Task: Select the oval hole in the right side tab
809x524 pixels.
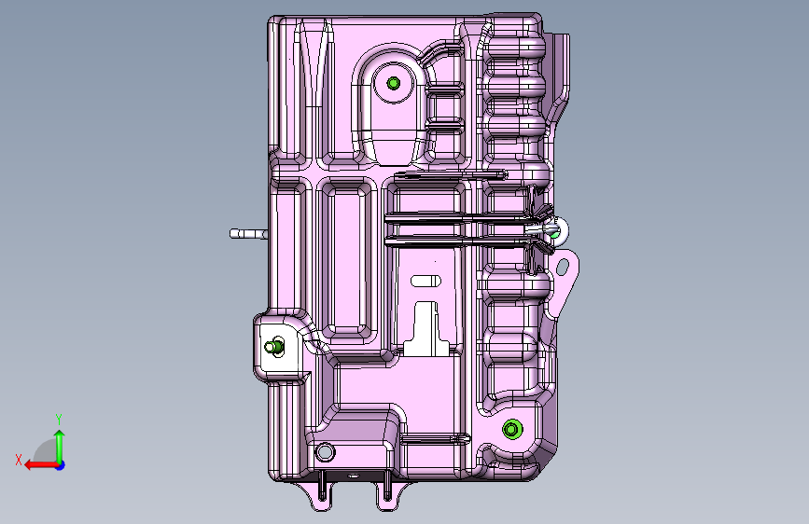Action: [x=563, y=267]
